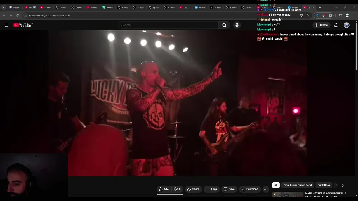Click the cursor extension icon
The image size is (358, 201).
click(324, 15)
